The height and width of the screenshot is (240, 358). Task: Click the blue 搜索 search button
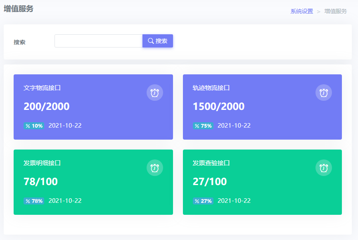(158, 41)
